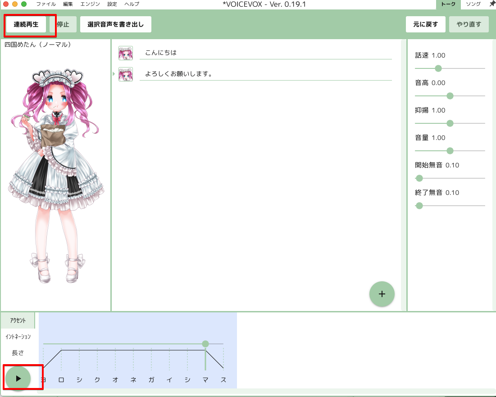Select the イントネーション tab

18,337
